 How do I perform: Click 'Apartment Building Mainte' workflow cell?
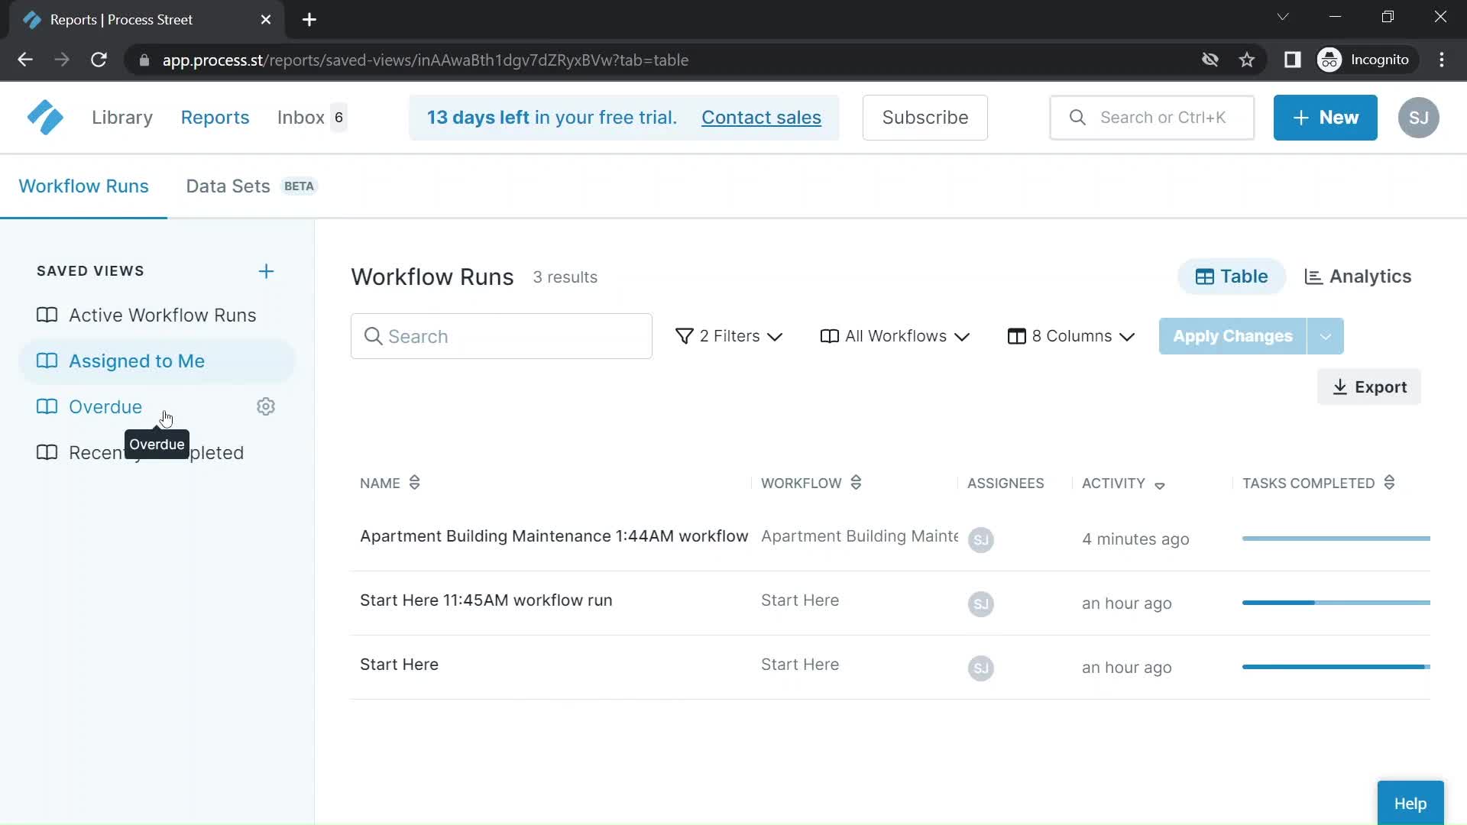tap(859, 536)
